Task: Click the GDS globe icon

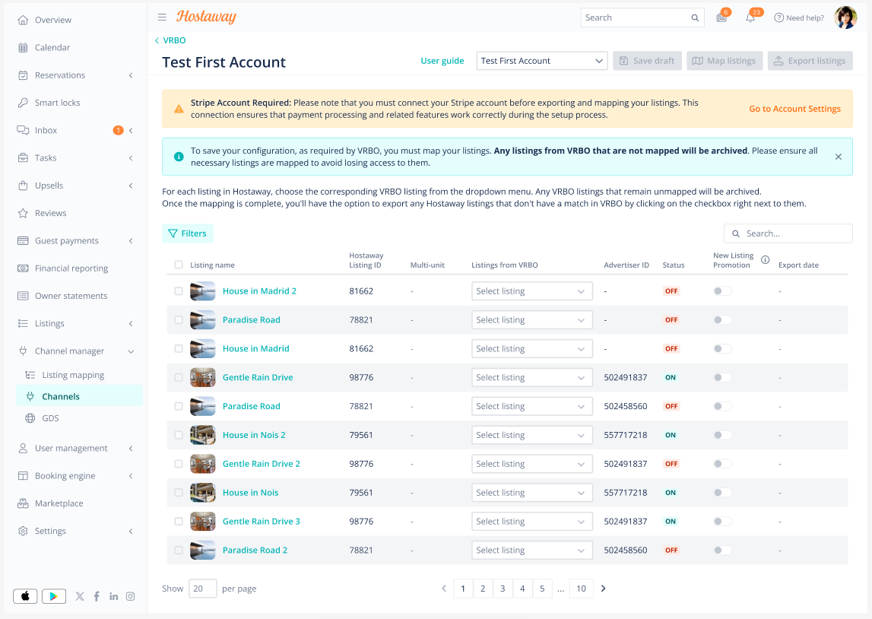Action: (x=30, y=418)
